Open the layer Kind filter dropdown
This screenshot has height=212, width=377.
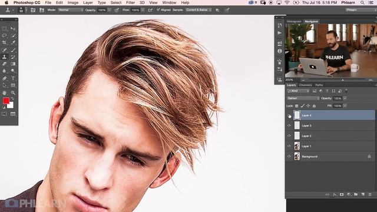point(299,91)
